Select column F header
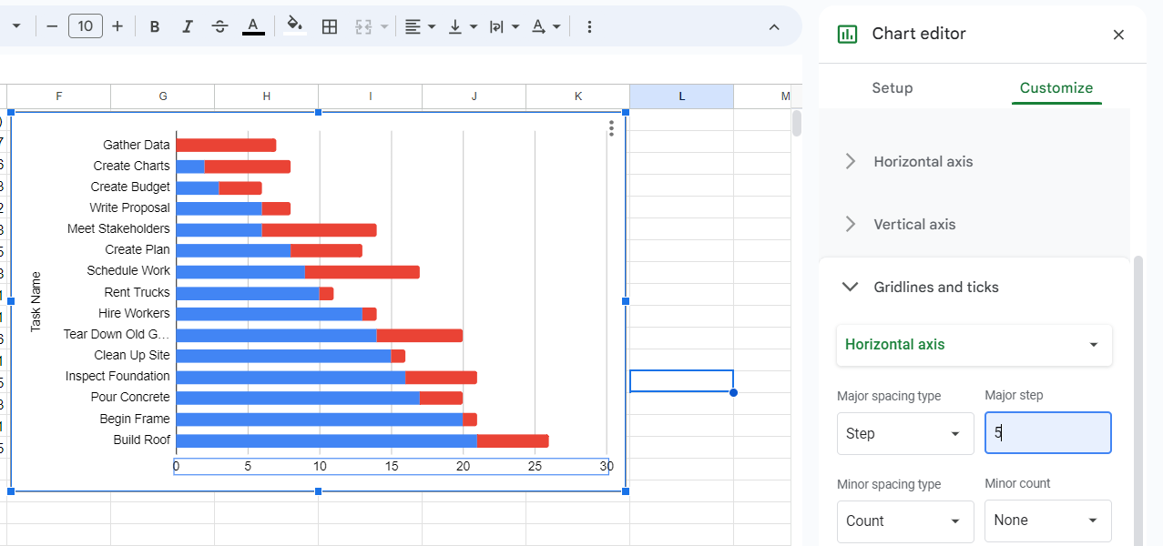The width and height of the screenshot is (1163, 546). coord(59,96)
